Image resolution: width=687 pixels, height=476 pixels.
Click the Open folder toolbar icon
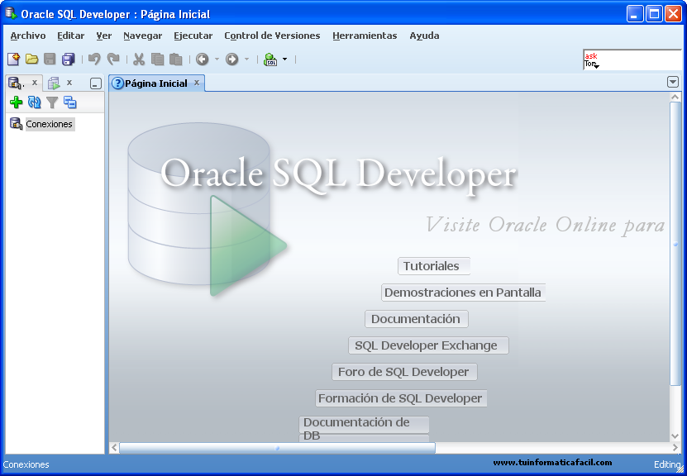pos(32,59)
